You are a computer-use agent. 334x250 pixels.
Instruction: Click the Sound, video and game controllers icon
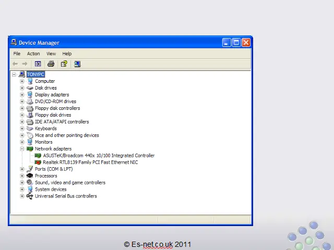coord(30,182)
